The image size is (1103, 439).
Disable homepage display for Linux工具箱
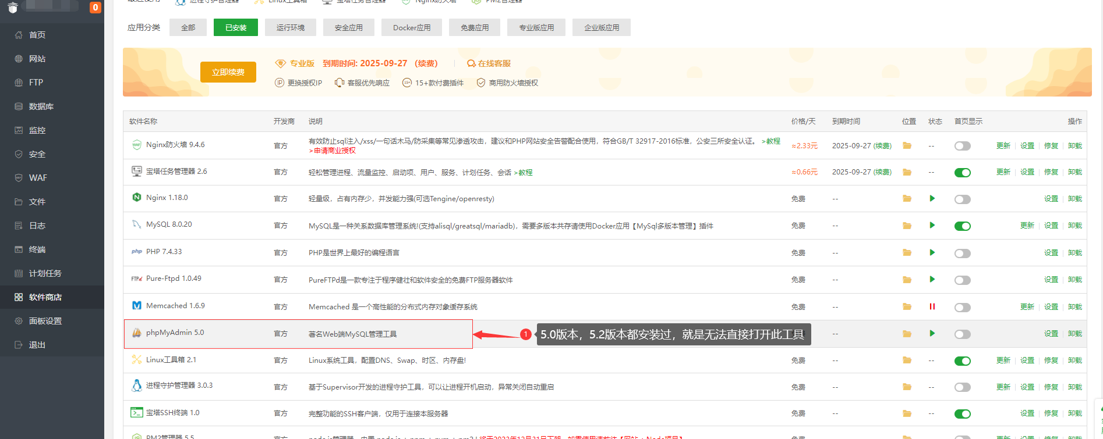click(963, 361)
